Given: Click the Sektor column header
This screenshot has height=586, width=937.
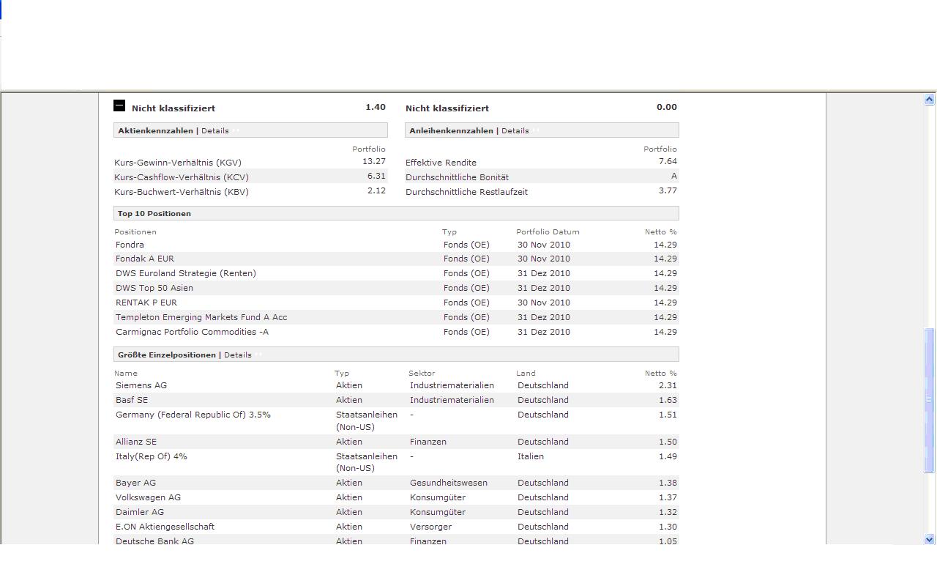Looking at the screenshot, I should click(x=422, y=373).
